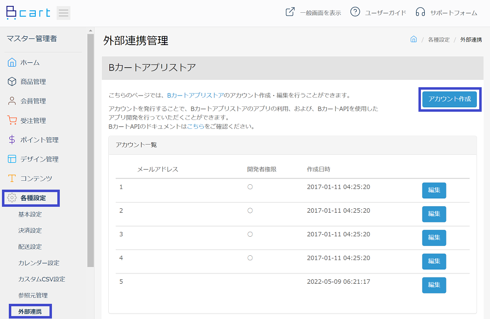
Task: Click the gear icon beside 各種設定
Action: point(12,197)
